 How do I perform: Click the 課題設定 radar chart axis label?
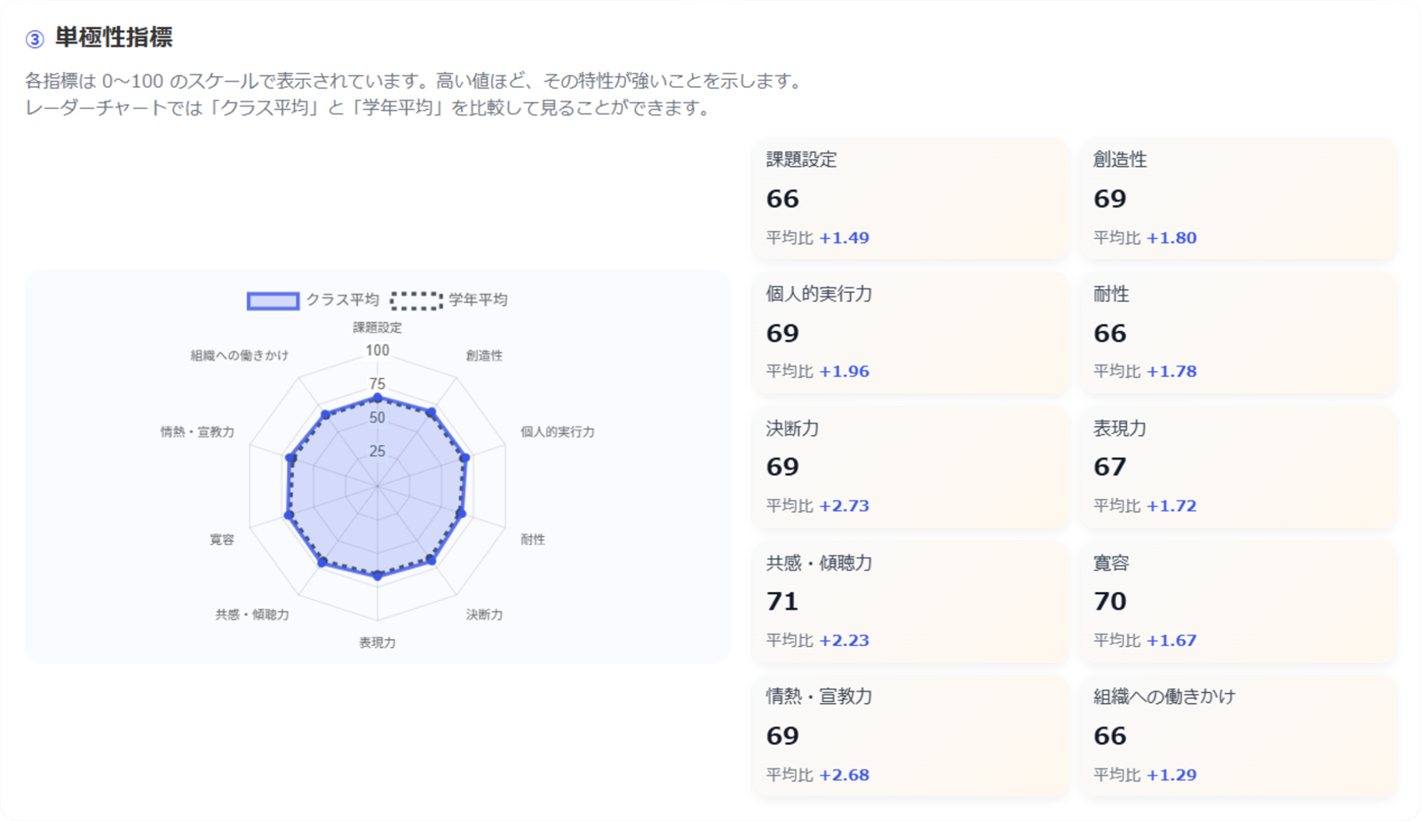tap(377, 328)
